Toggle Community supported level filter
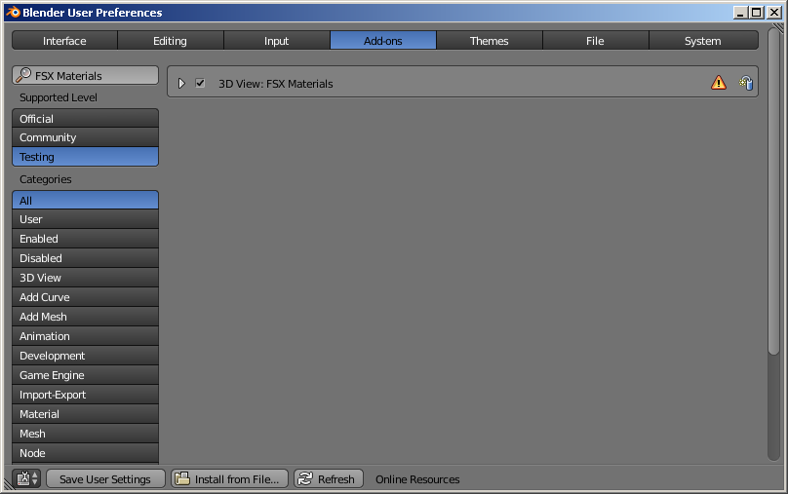Viewport: 788px width, 494px height. click(x=85, y=137)
